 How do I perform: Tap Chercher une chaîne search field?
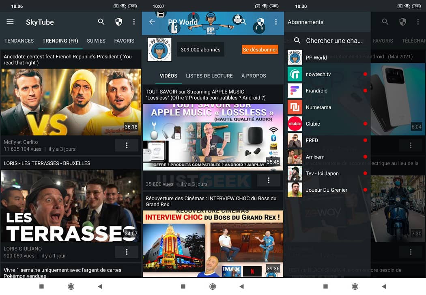[333, 41]
